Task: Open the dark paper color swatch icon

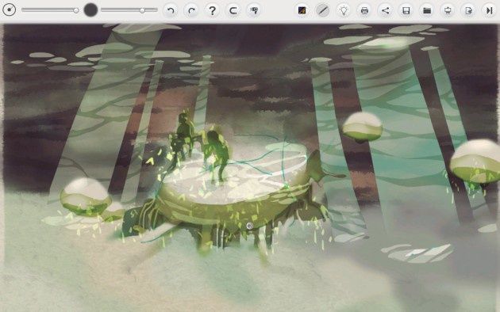Action: 302,10
